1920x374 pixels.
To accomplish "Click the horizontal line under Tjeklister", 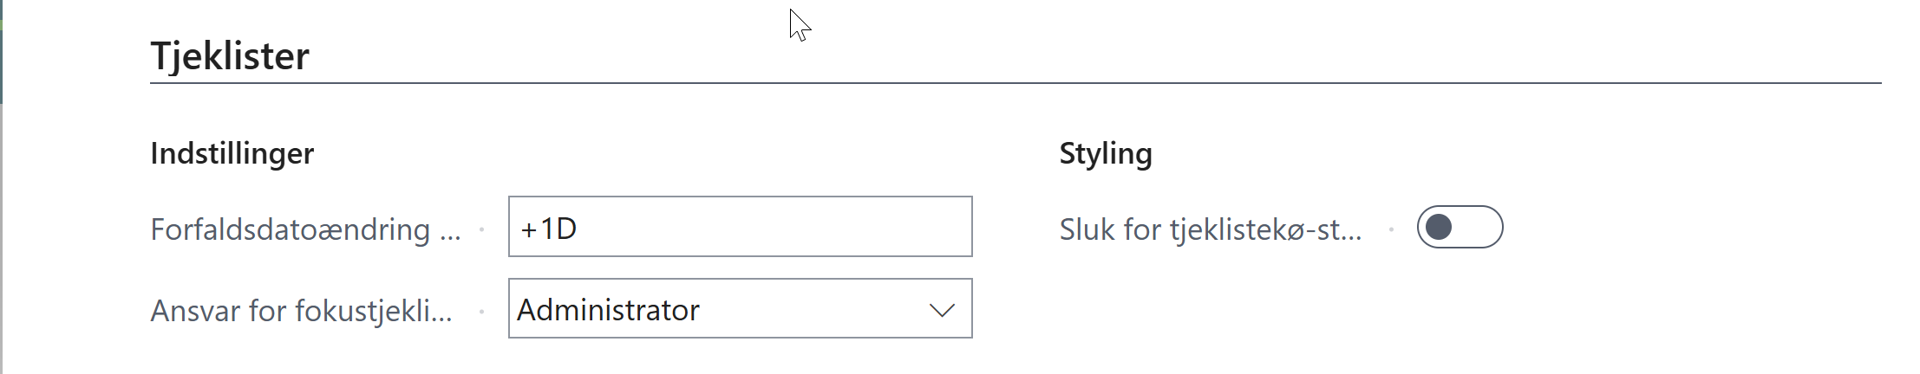I will click(x=1015, y=83).
